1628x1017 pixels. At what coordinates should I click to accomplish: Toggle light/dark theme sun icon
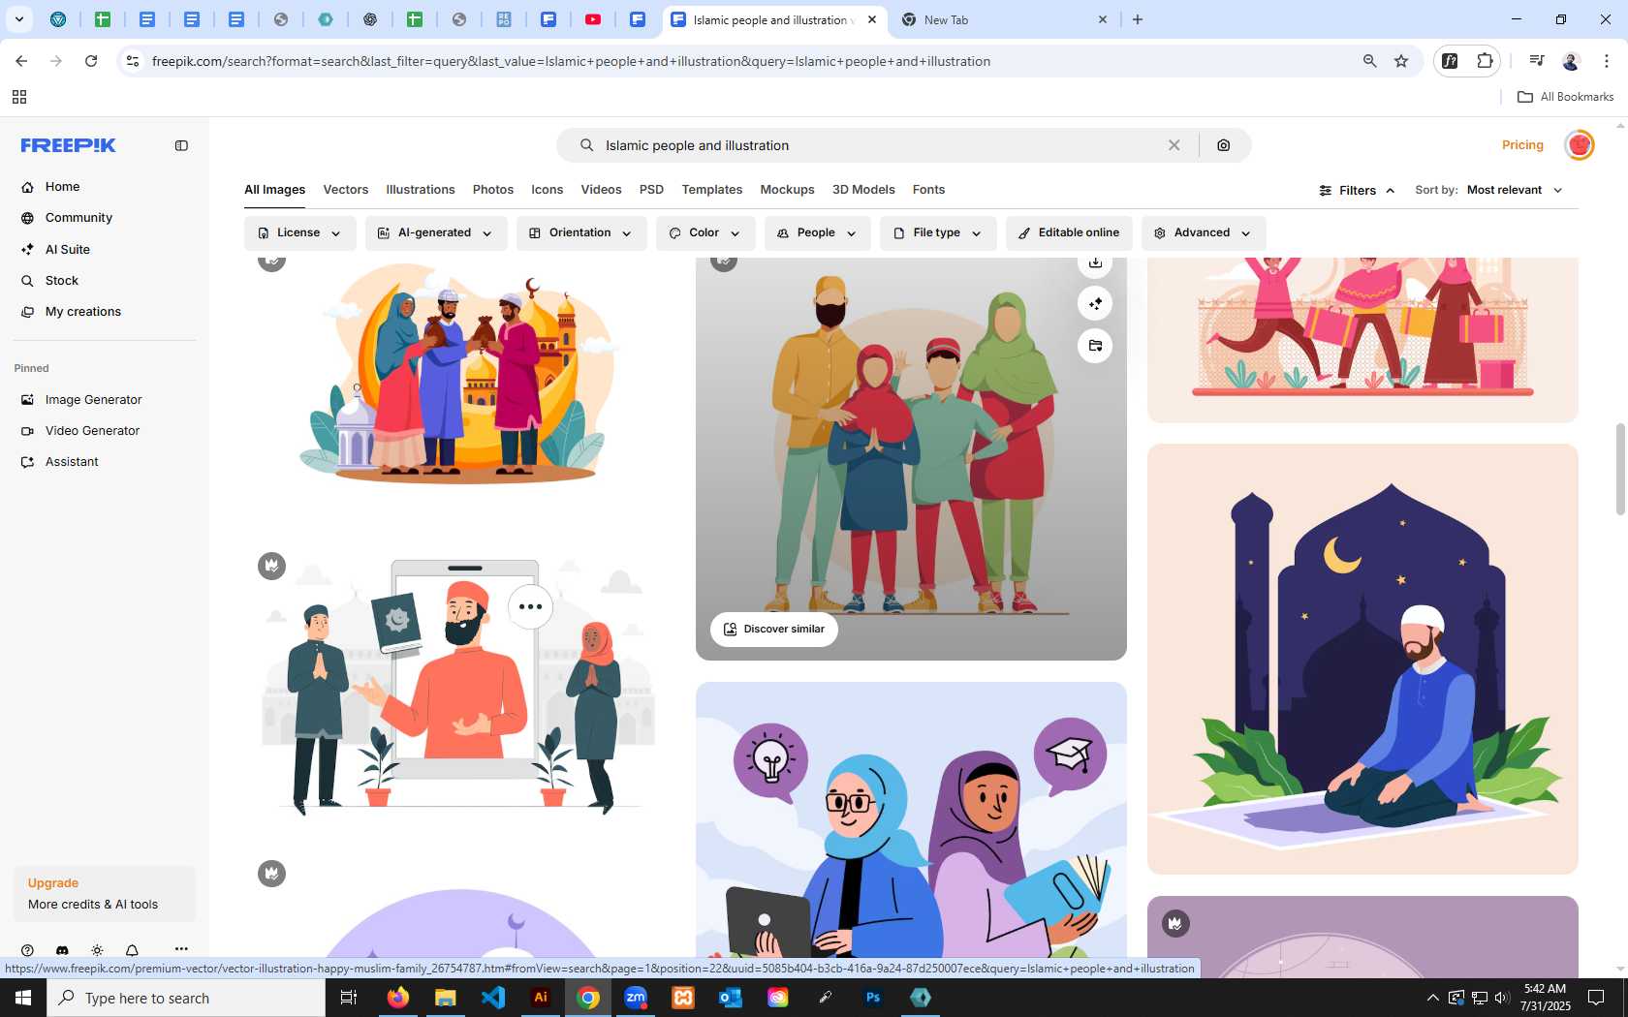97,950
